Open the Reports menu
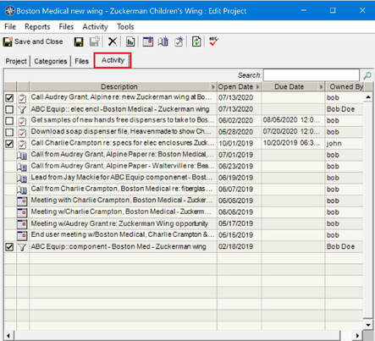The height and width of the screenshot is (341, 375). click(x=37, y=27)
